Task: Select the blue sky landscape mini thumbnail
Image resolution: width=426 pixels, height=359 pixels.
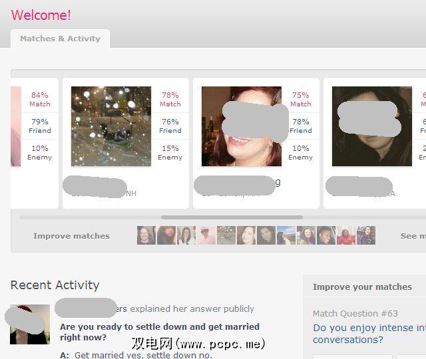Action: [286, 235]
